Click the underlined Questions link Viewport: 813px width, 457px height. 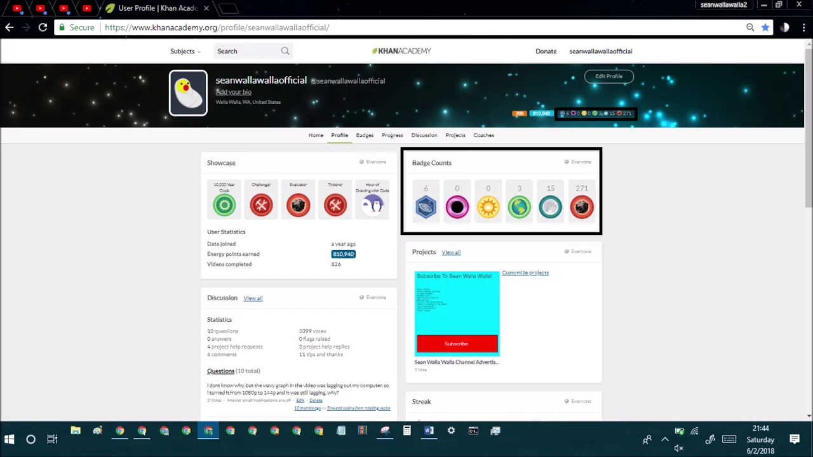tap(220, 371)
